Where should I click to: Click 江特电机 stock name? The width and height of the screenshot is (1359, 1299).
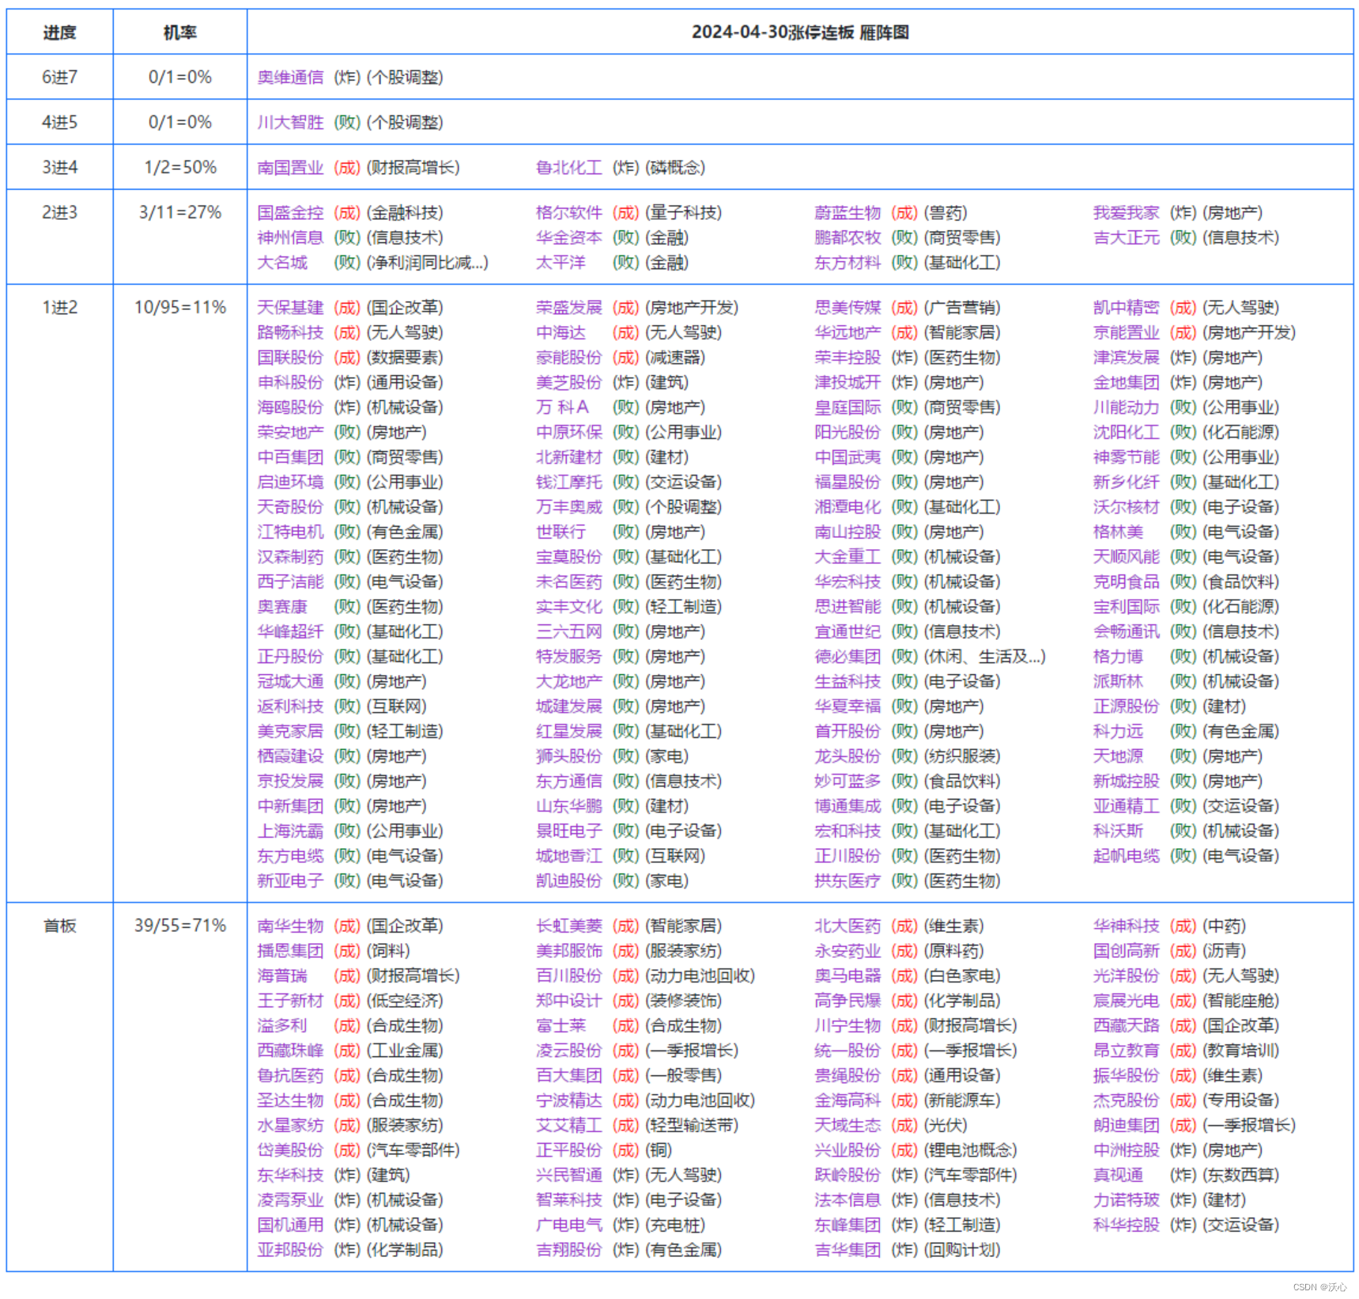[290, 532]
